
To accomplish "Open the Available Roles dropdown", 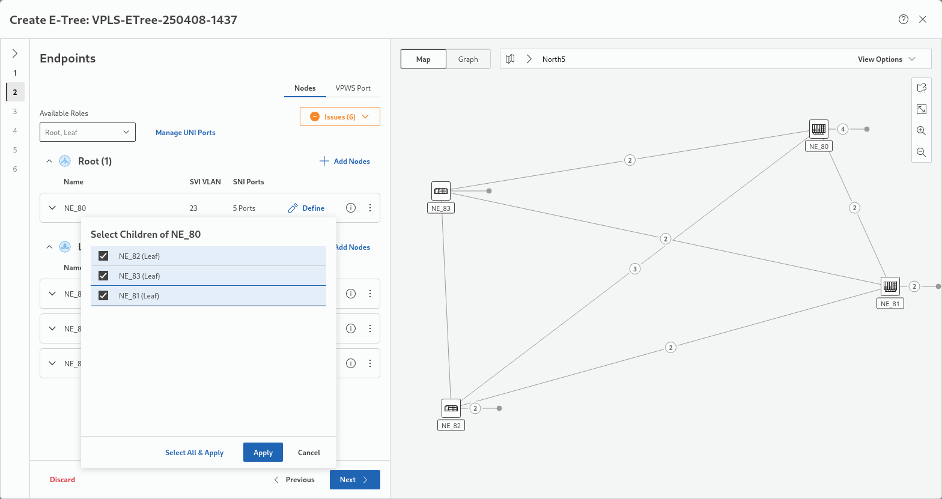I will [88, 132].
